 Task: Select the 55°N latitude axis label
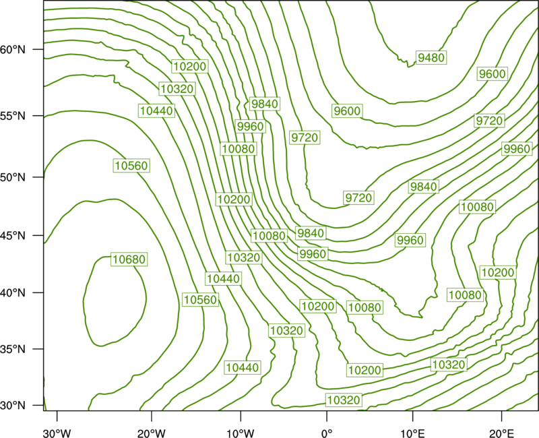tap(13, 115)
